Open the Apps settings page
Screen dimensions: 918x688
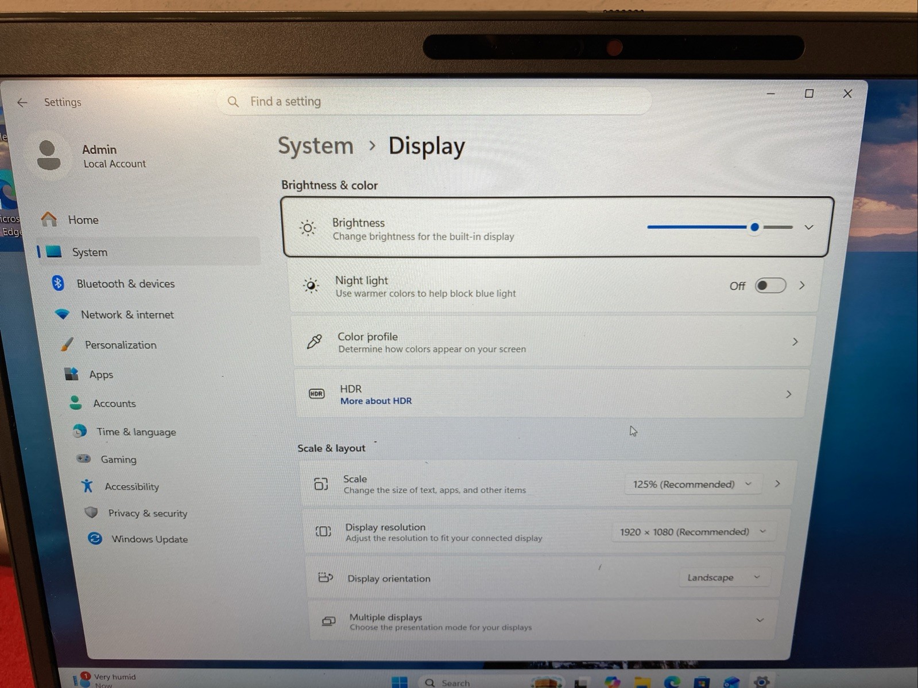pyautogui.click(x=101, y=374)
